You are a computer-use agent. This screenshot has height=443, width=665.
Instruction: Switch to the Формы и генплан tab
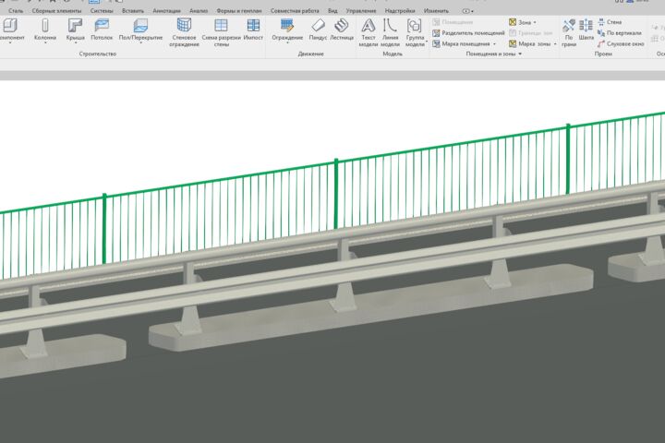pos(239,11)
